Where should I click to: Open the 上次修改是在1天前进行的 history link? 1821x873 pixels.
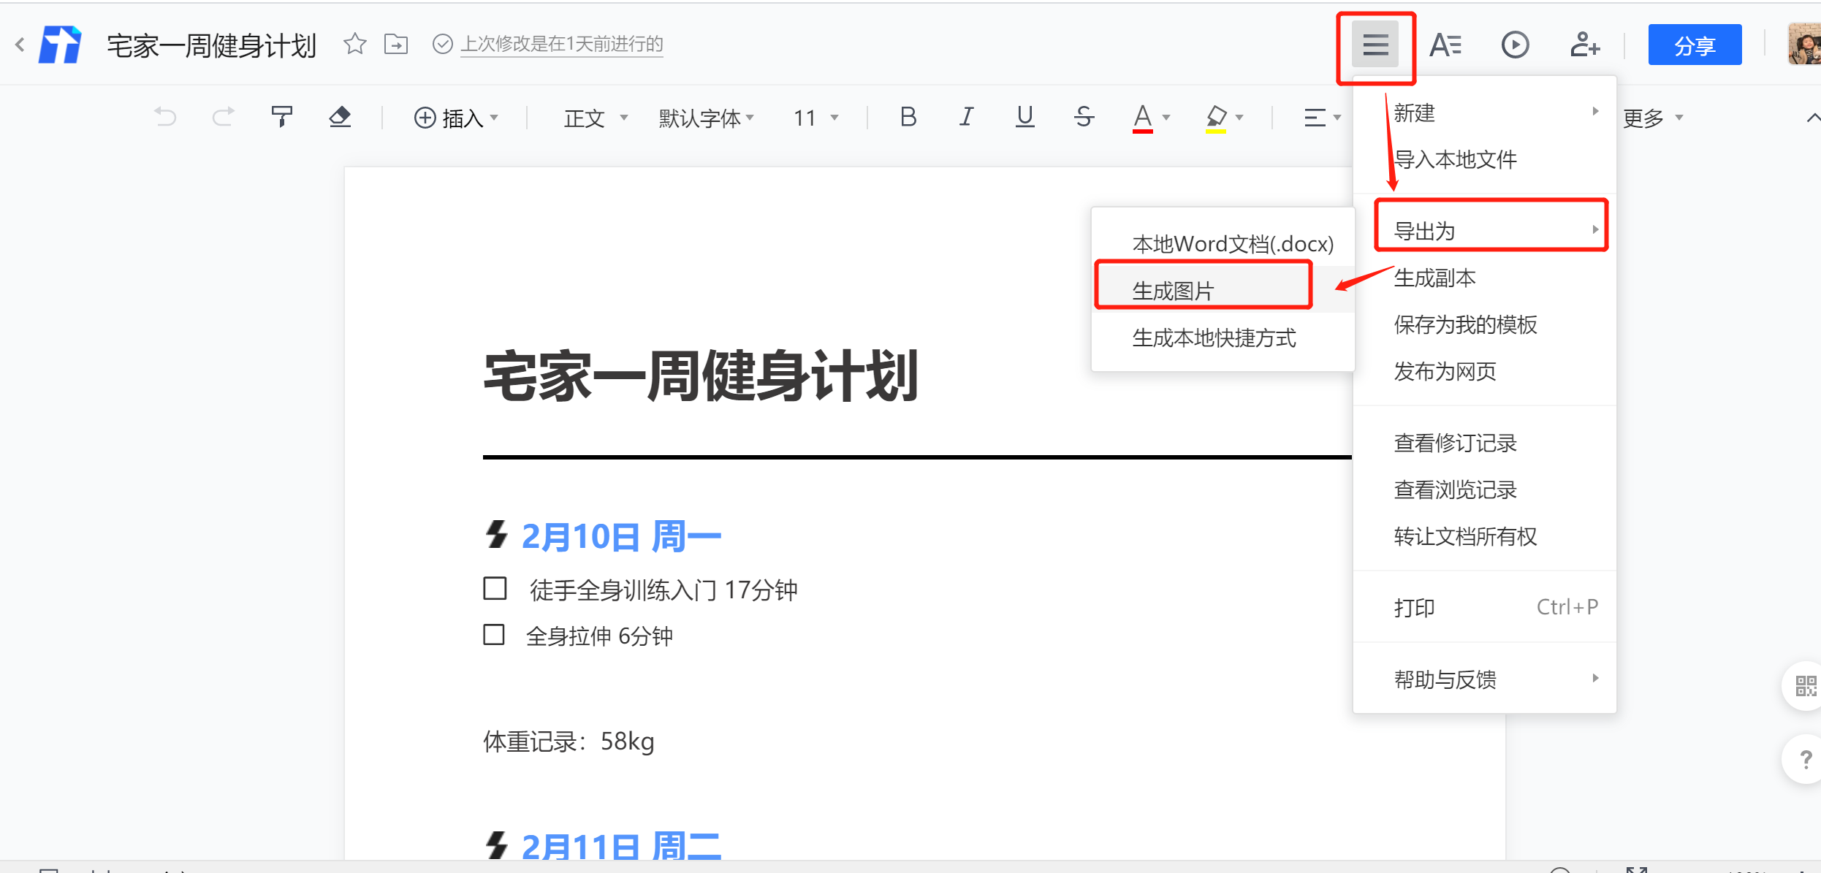[x=561, y=45]
